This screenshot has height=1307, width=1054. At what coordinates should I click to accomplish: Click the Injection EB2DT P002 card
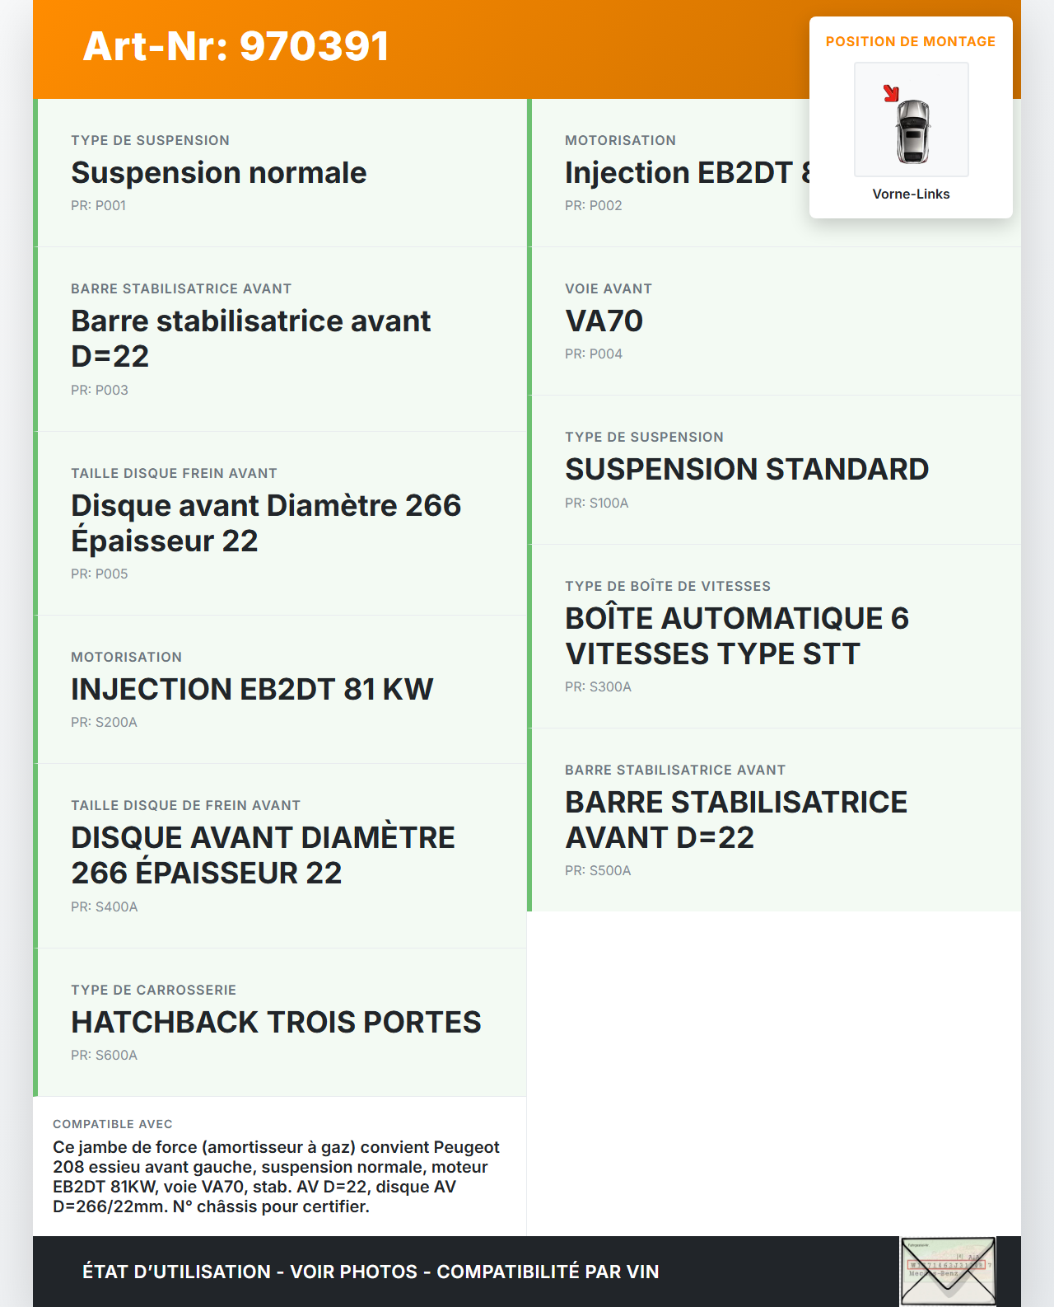667,173
